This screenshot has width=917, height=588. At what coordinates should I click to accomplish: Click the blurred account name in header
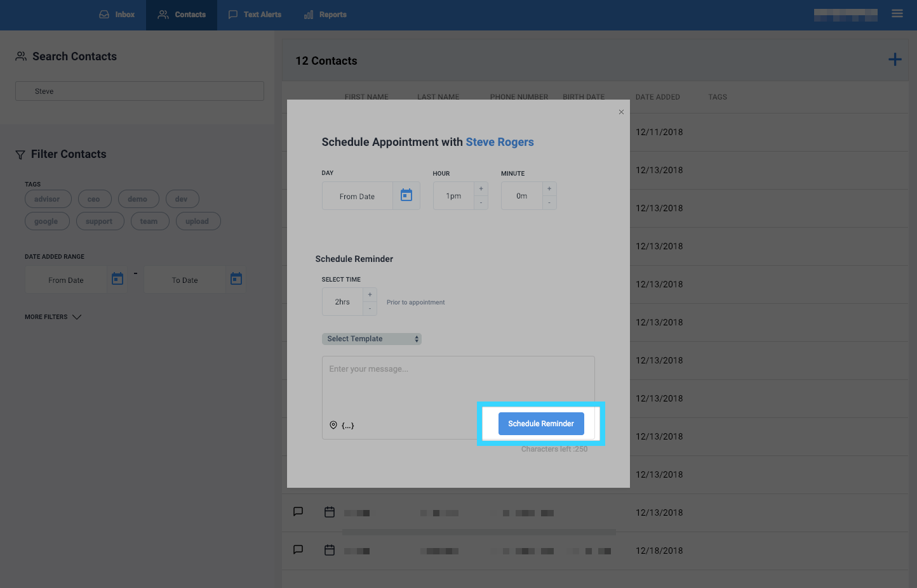coord(846,15)
